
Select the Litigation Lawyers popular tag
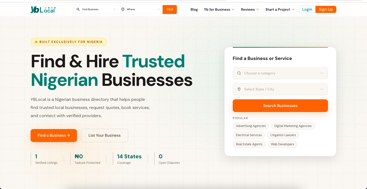coord(283,135)
